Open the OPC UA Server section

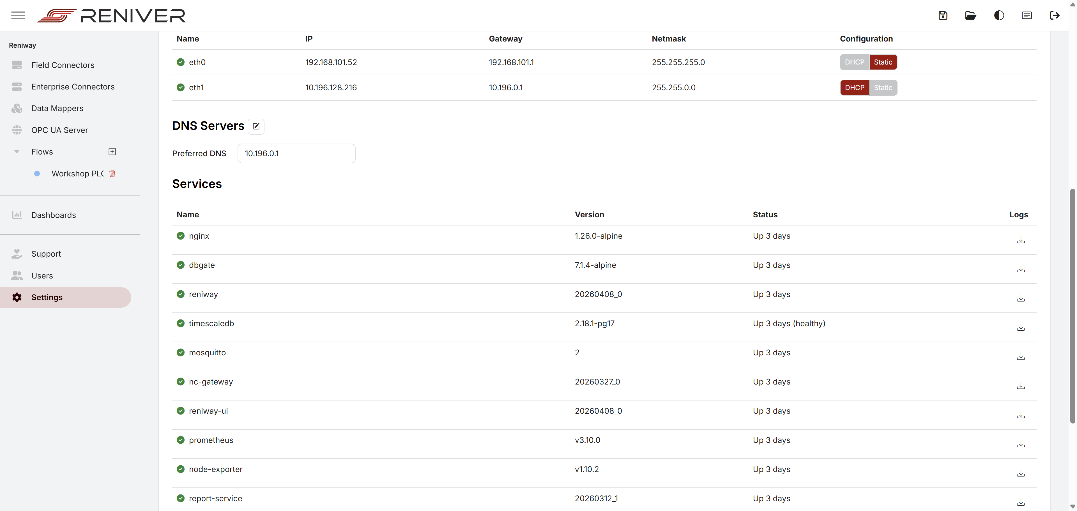point(59,130)
